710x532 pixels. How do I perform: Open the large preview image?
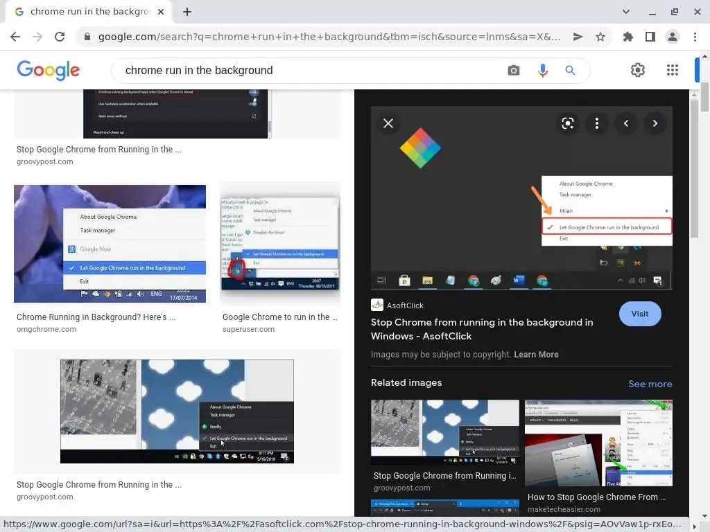(x=521, y=197)
